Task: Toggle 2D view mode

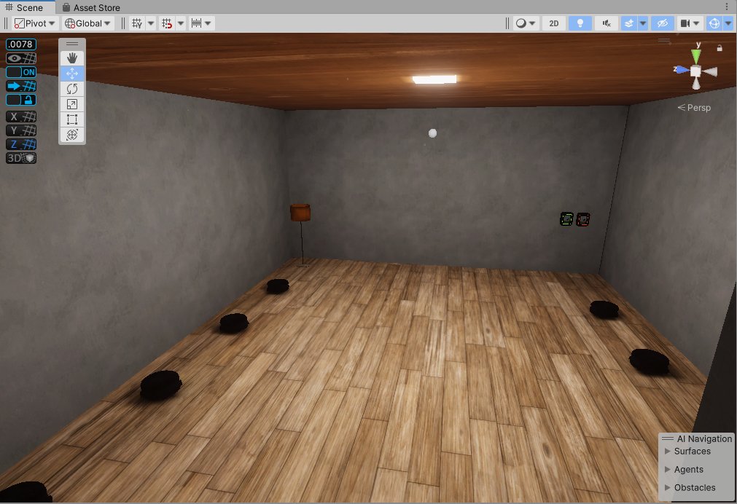Action: click(554, 23)
